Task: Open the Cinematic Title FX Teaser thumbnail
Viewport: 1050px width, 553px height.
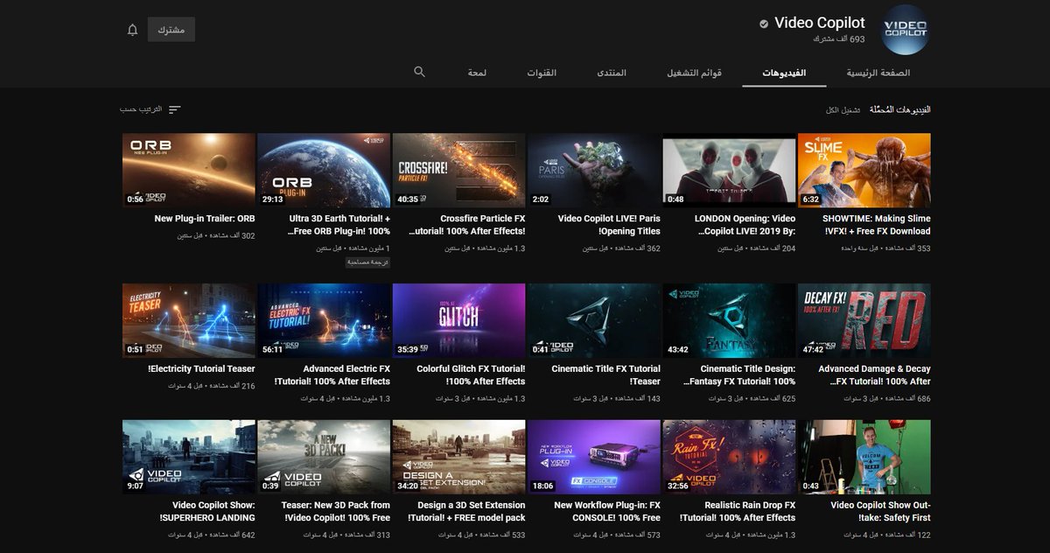Action: (594, 320)
